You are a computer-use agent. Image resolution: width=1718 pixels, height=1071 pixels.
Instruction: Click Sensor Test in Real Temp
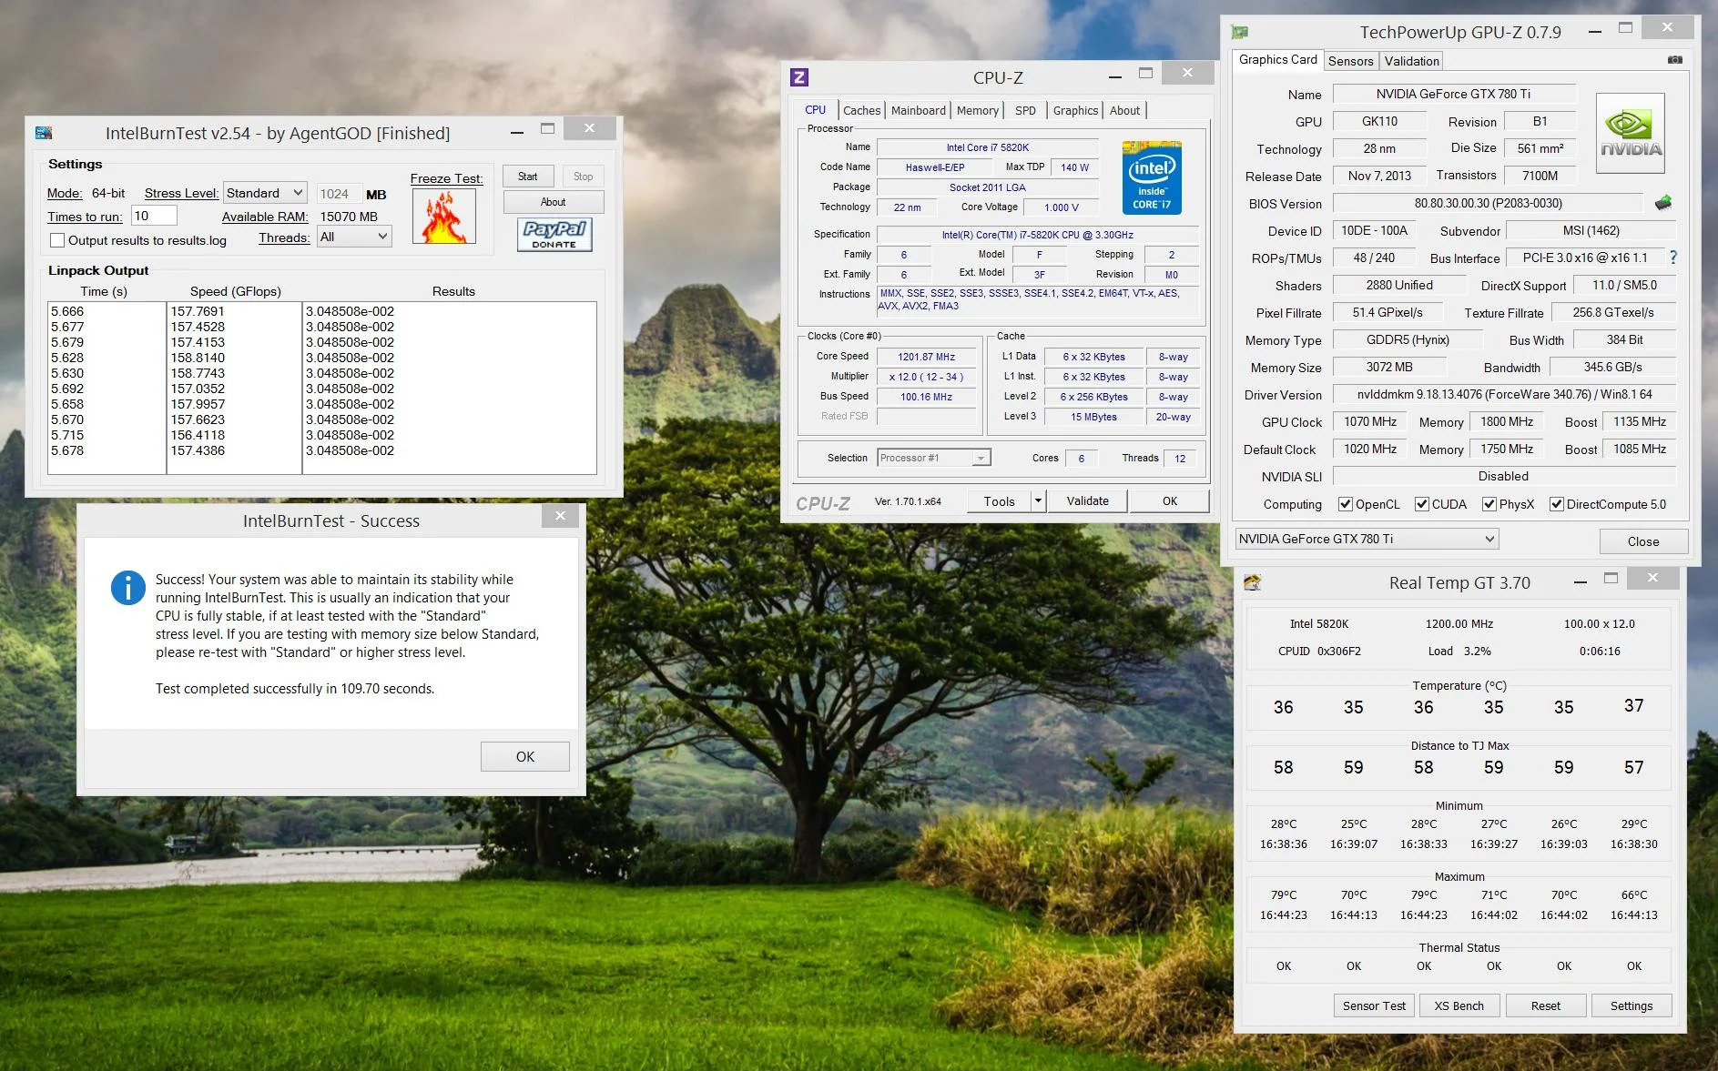1374,1005
